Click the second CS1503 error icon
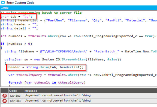 [5, 101]
